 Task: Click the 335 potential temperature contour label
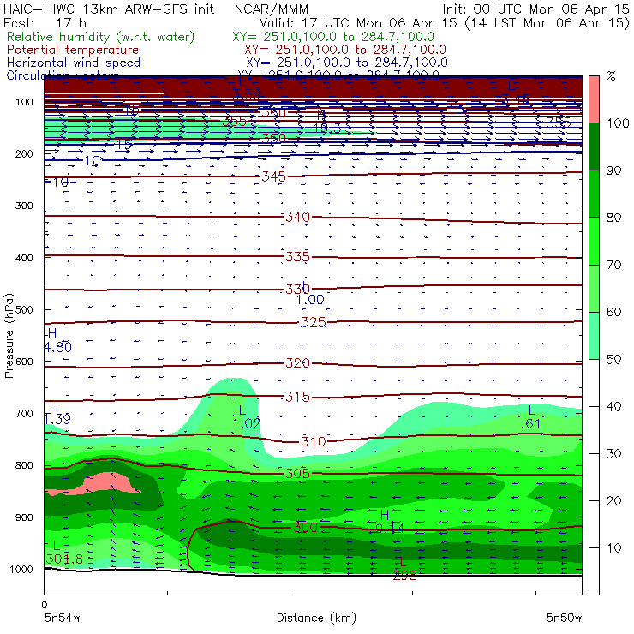pyautogui.click(x=297, y=257)
